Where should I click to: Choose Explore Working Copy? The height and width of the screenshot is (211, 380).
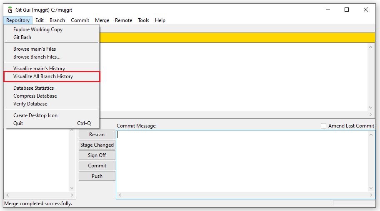point(51,29)
